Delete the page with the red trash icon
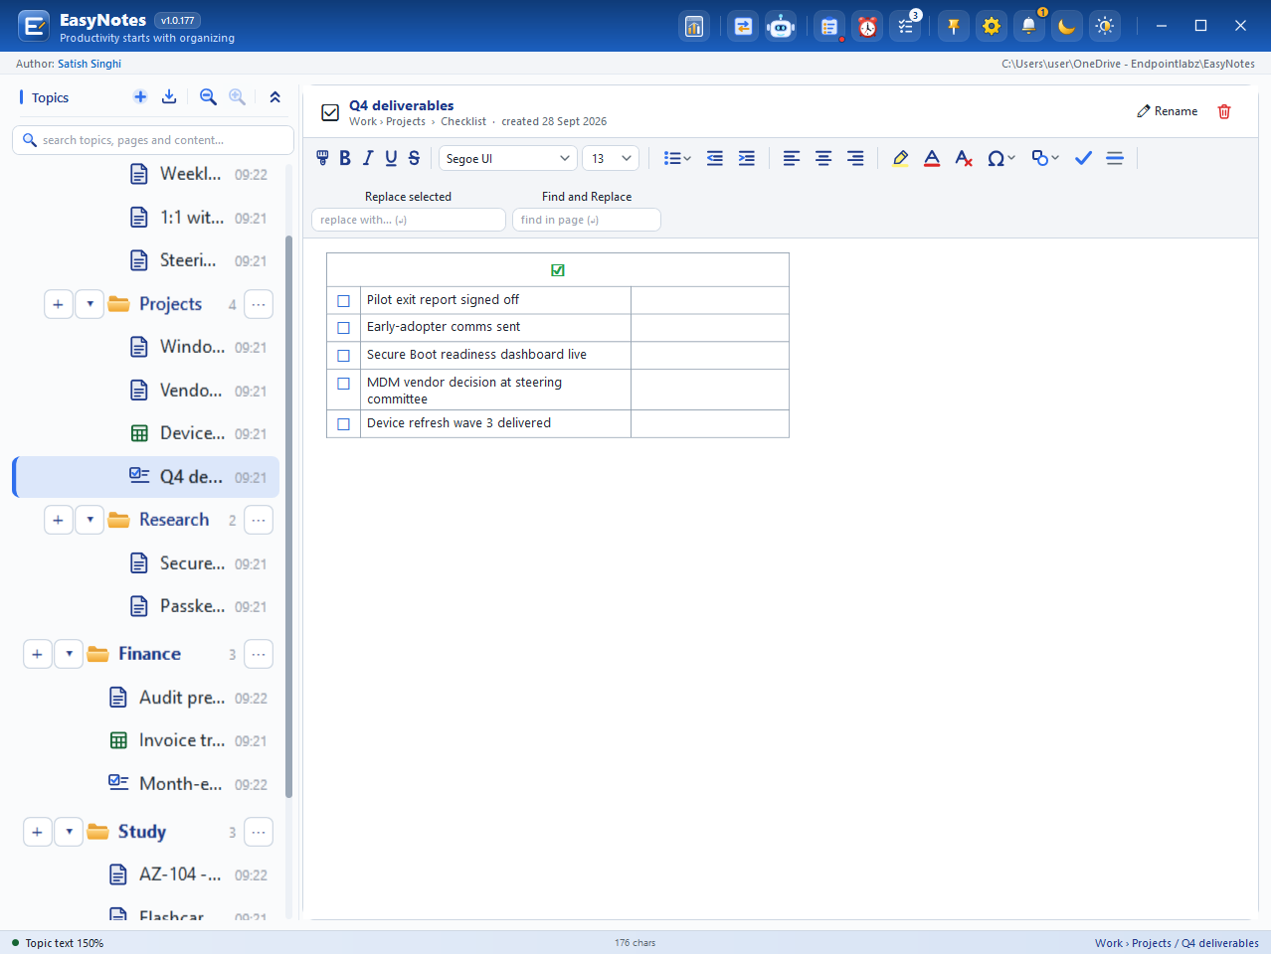 (1224, 111)
